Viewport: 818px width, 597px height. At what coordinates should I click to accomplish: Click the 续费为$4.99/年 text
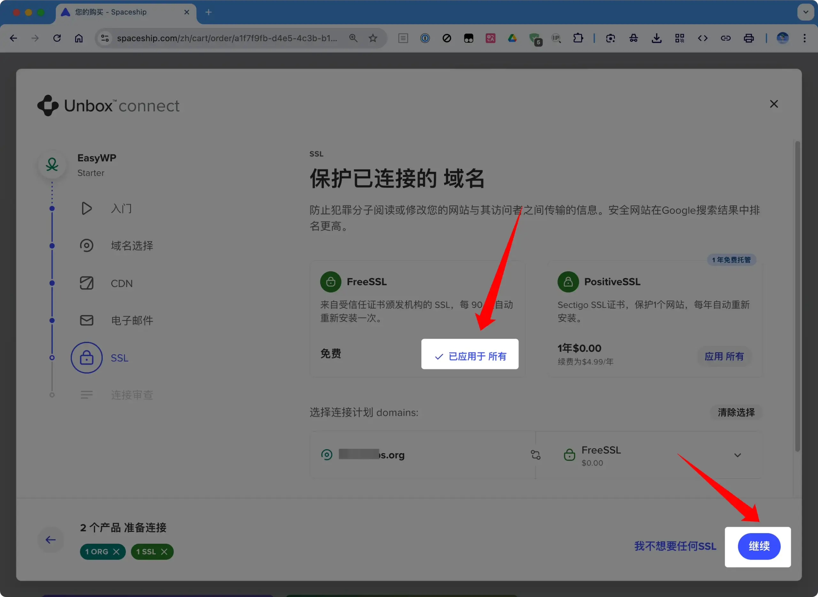tap(585, 362)
